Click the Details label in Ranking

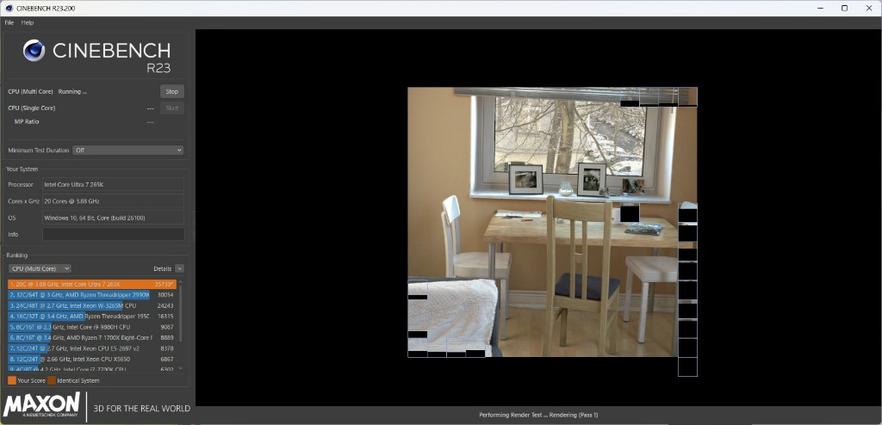(163, 268)
